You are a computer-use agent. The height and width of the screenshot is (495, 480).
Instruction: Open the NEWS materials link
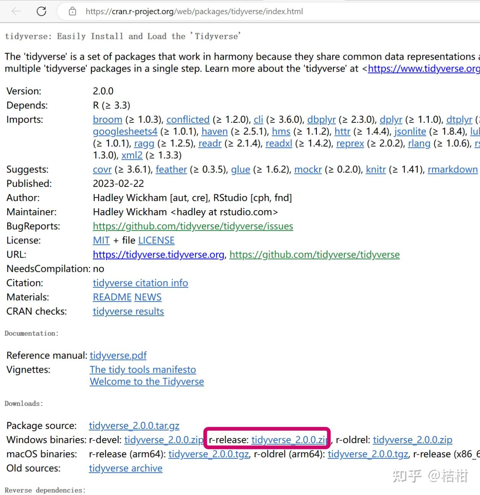pos(148,297)
